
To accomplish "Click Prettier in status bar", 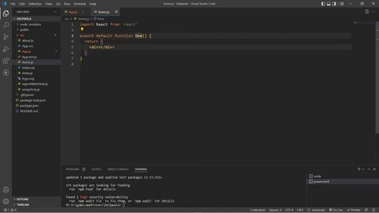I will [x=354, y=210].
